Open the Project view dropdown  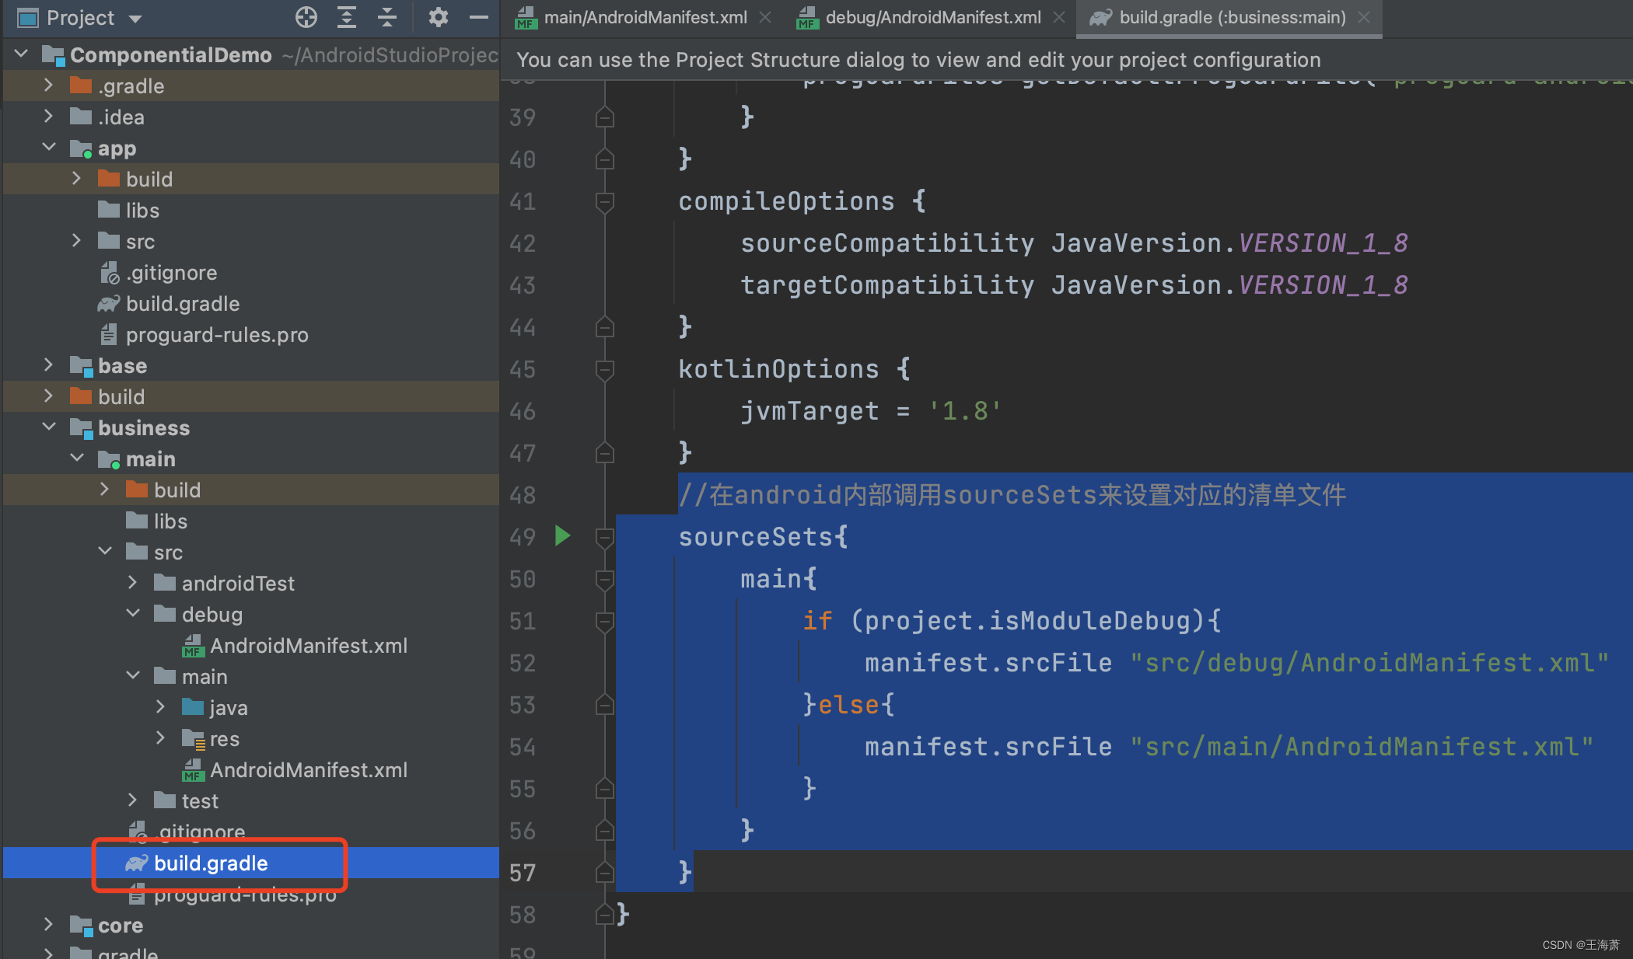tap(135, 19)
